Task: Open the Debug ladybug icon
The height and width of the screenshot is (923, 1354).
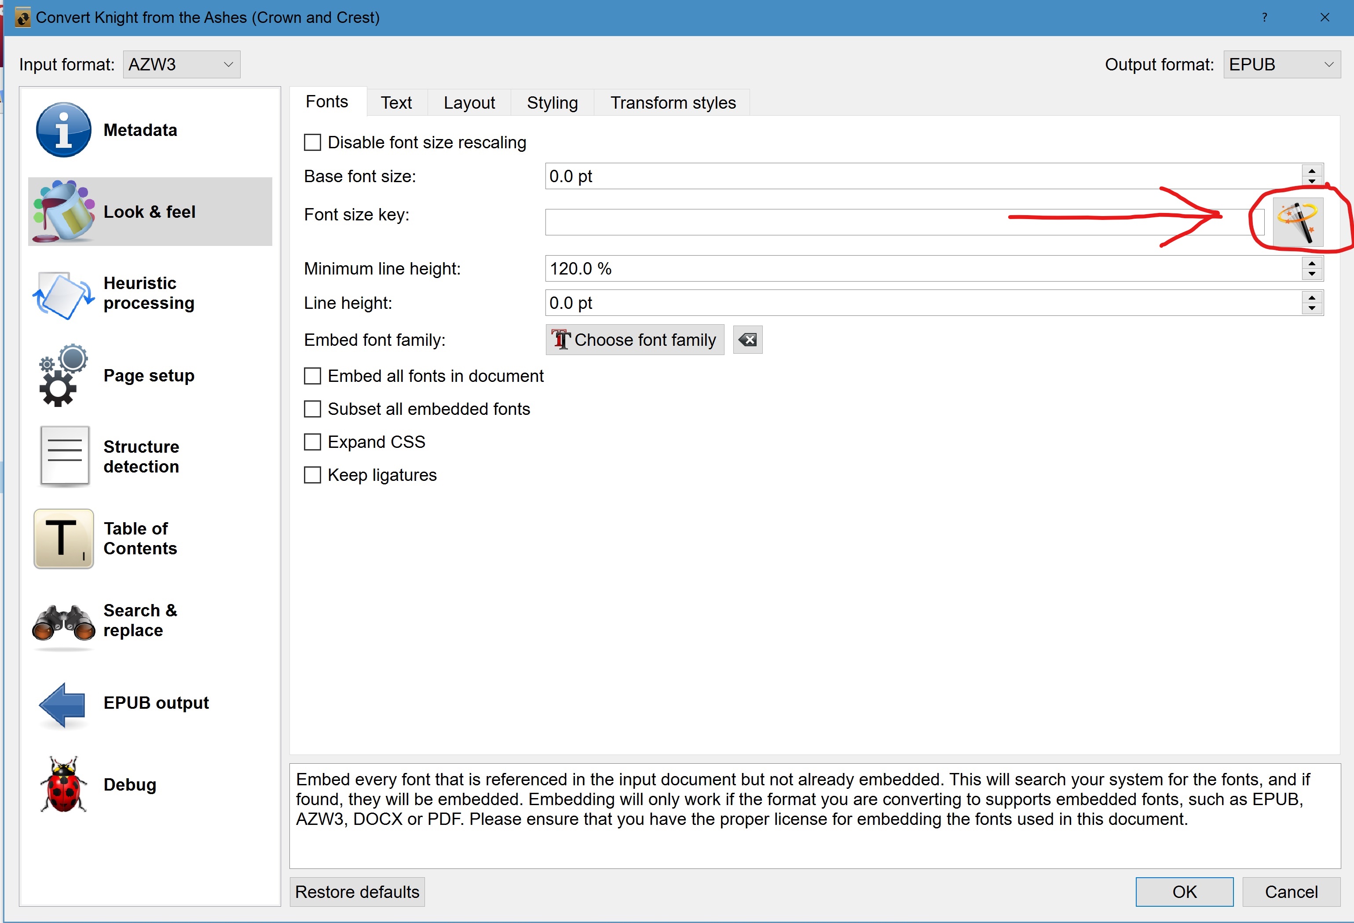Action: 63,784
